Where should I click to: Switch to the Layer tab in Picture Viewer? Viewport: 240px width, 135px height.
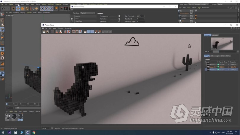[217, 56]
